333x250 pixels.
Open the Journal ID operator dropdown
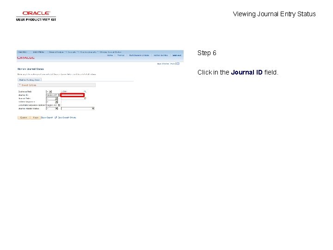(x=53, y=95)
